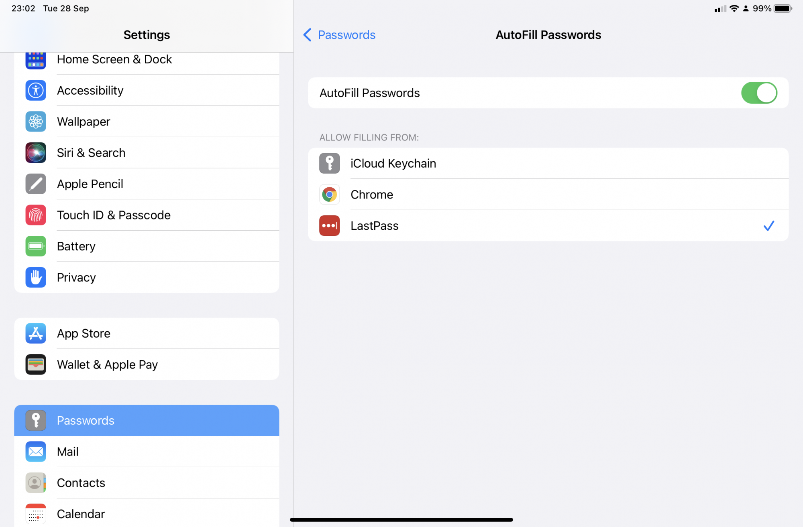Go to Contacts settings
803x527 pixels.
coord(147,483)
